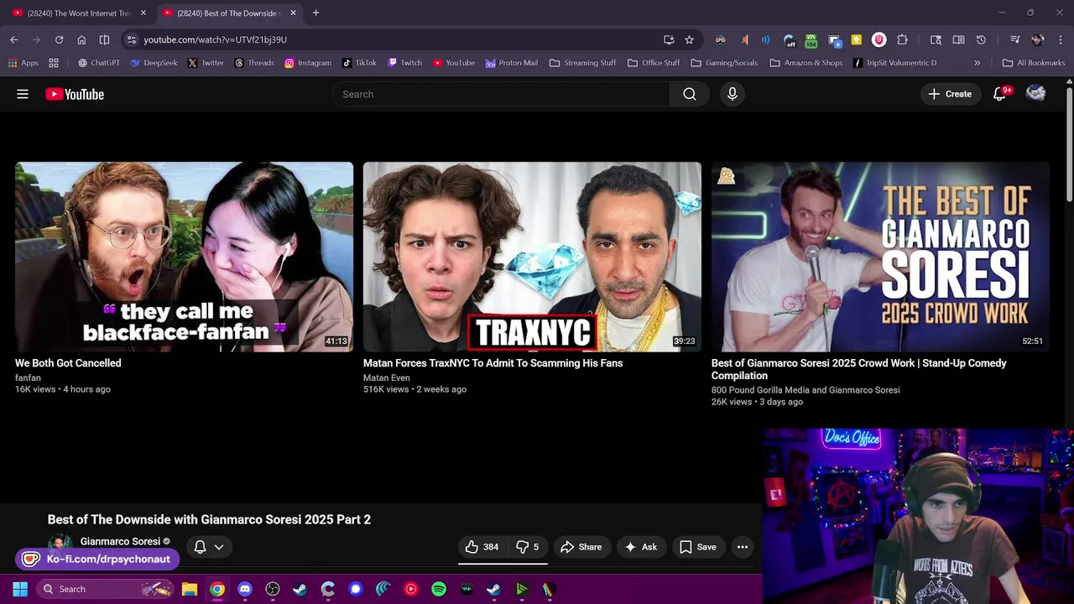1074x604 pixels.
Task: Open the reading mode book icon
Action: (958, 39)
